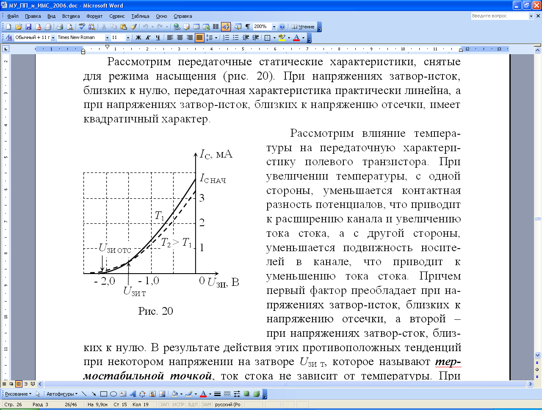Insert a text box
542x410 pixels.
tap(123, 394)
